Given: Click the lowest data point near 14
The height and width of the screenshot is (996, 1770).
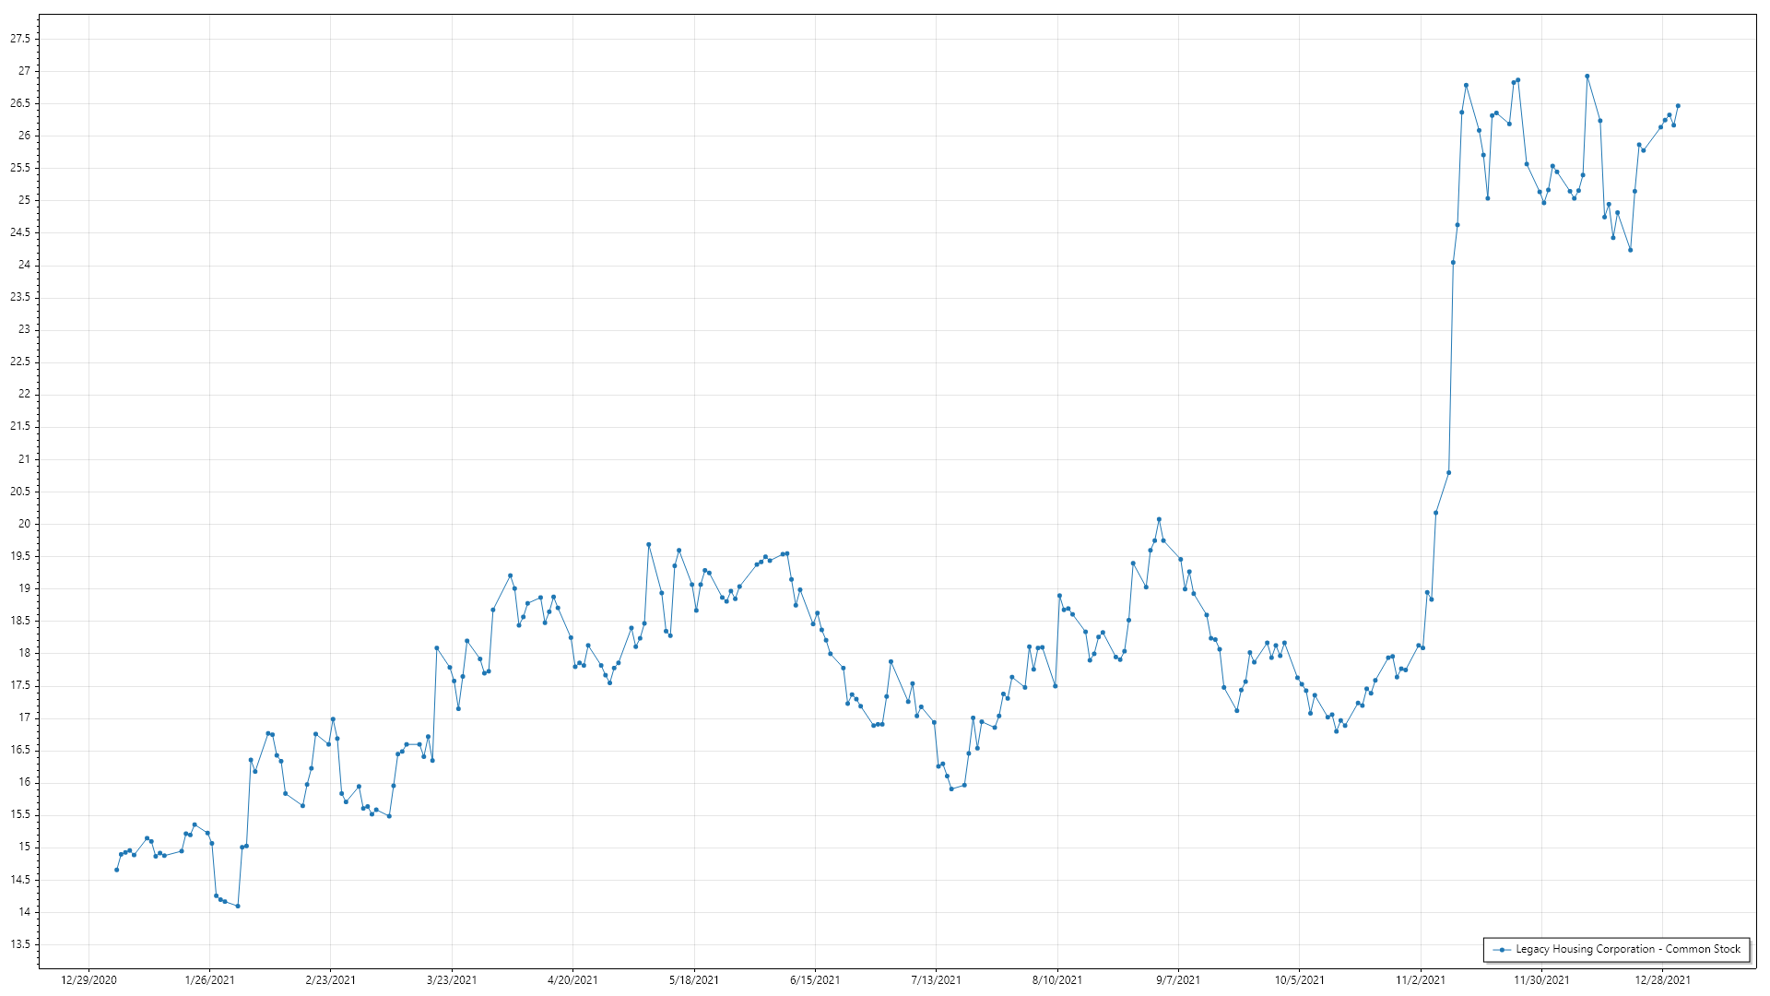Looking at the screenshot, I should click(x=238, y=906).
